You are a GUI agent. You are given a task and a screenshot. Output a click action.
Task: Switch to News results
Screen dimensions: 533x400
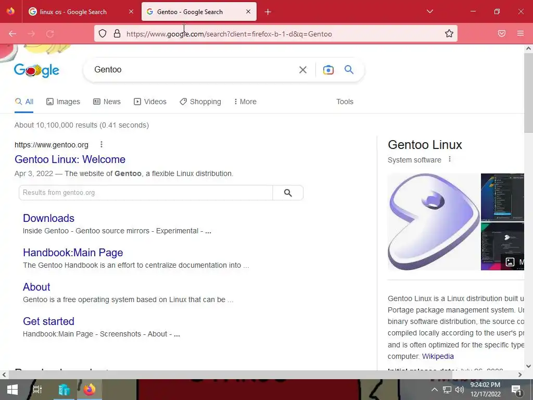pos(107,102)
